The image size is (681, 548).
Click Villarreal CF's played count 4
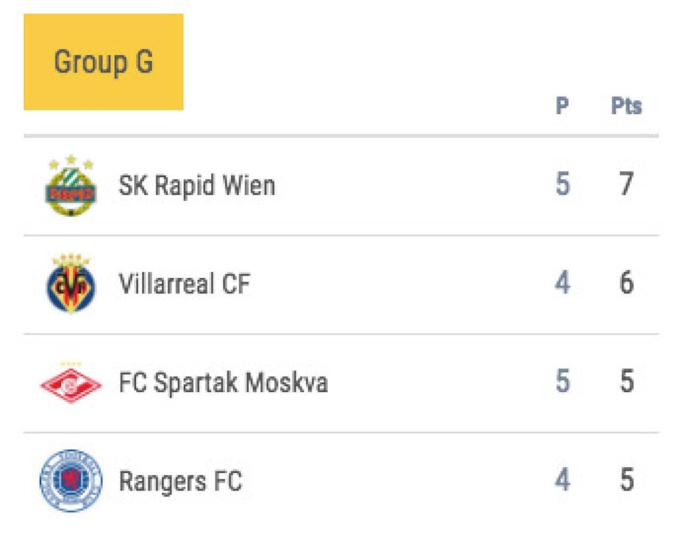(x=562, y=284)
